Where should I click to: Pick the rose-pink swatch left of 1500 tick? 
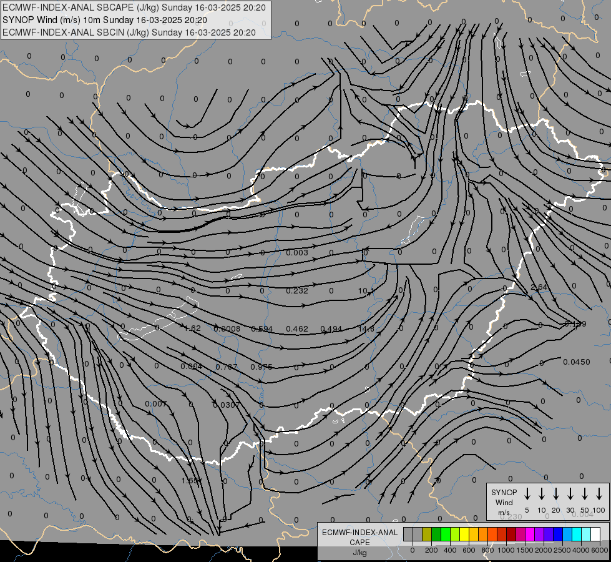pyautogui.click(x=521, y=534)
